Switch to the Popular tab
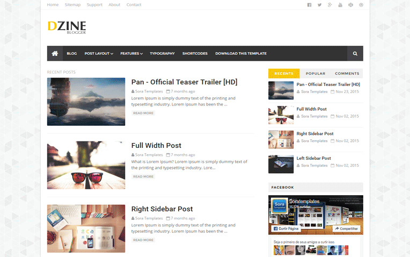This screenshot has height=257, width=410. tap(316, 74)
